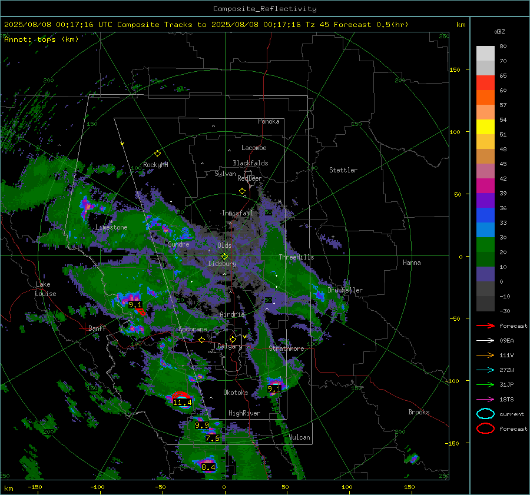The height and width of the screenshot is (495, 530).
Task: Click the Ponoka town label
Action: [269, 121]
